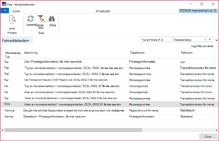Select the description mentioning ECSL •0002.5 får

pos(71,98)
